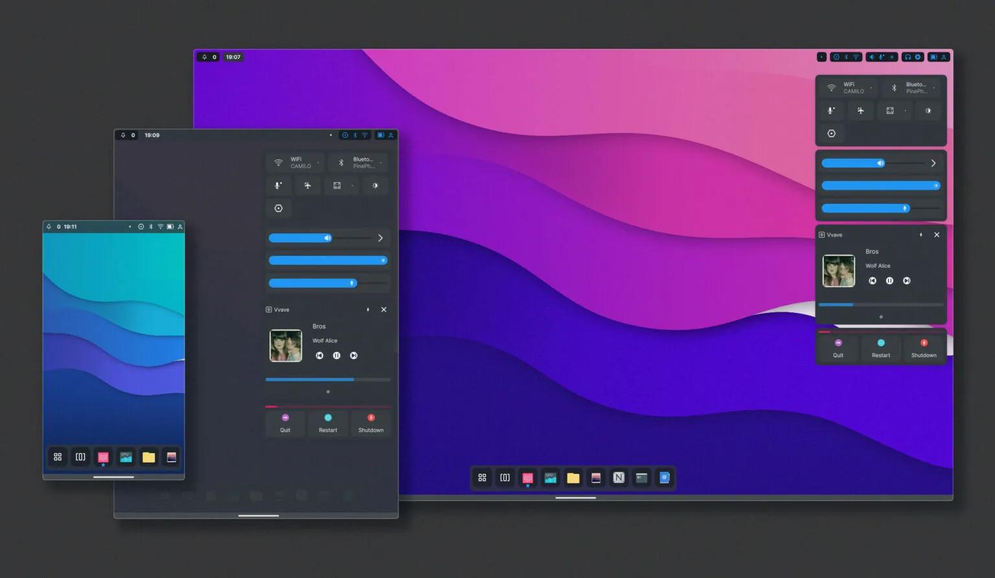Toggle Night Light in quick settings
Screen dimensions: 995x578
[x=928, y=110]
